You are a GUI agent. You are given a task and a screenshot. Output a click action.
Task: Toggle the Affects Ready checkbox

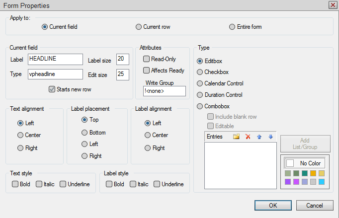147,71
